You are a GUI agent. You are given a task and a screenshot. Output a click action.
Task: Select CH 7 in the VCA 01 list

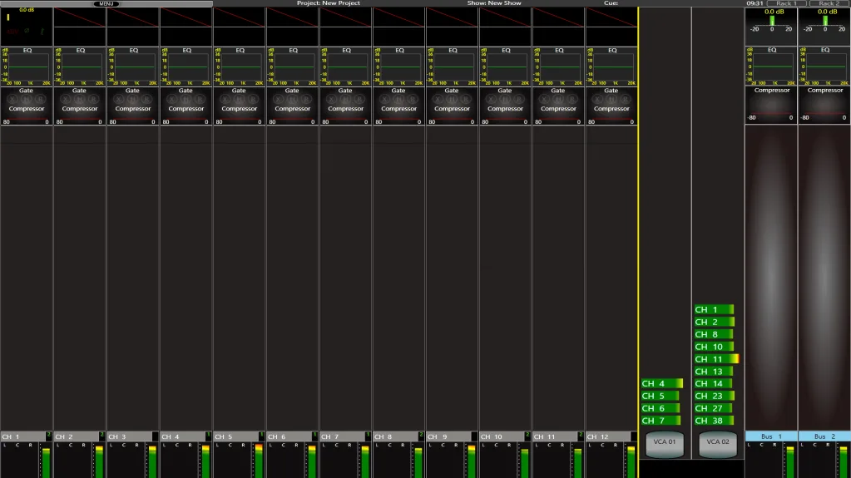tap(661, 421)
